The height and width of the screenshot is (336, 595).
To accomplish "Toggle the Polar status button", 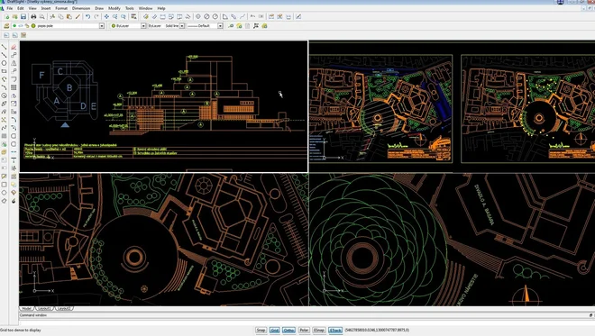I will click(x=304, y=330).
